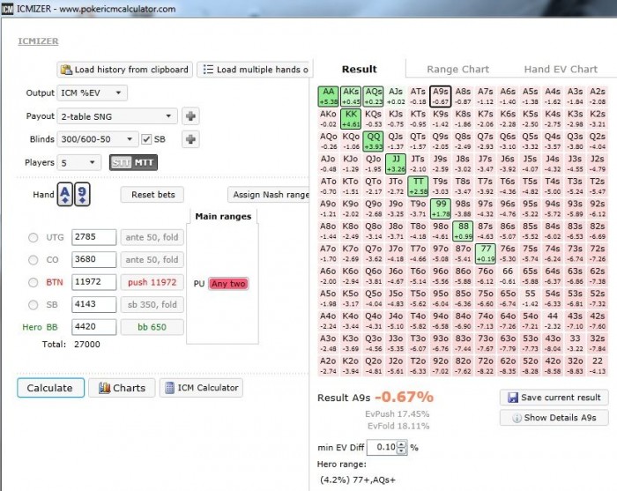Click the Reset bets button
617x491 pixels.
[x=152, y=194]
